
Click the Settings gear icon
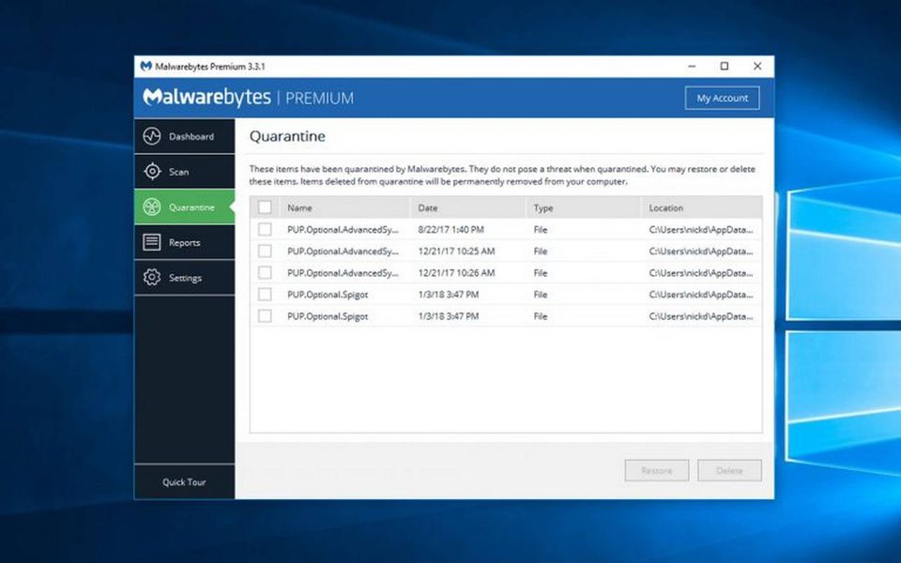pyautogui.click(x=152, y=278)
